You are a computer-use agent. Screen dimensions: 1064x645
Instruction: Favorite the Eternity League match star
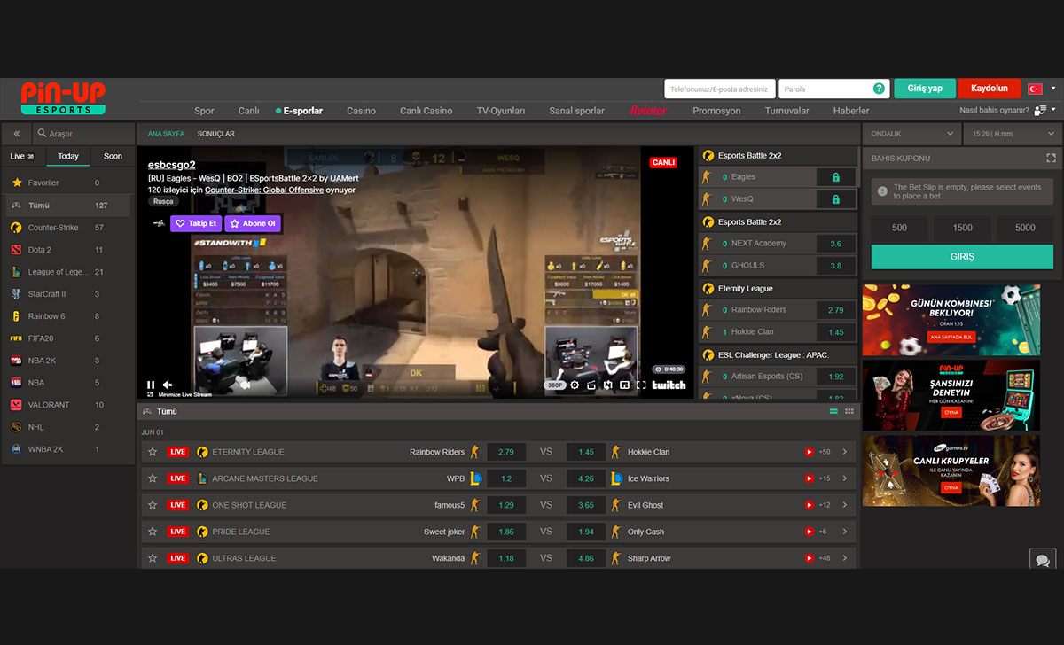153,452
